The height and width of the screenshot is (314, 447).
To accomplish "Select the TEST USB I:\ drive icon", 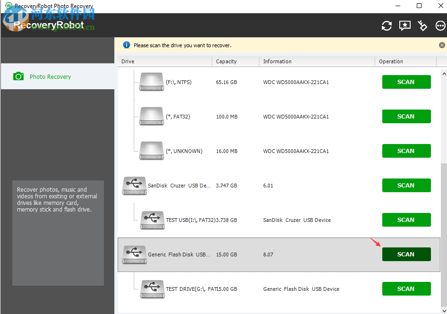I will [152, 220].
